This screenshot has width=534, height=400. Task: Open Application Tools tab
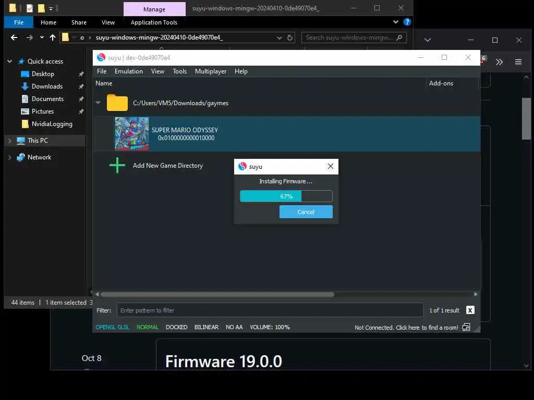[154, 22]
